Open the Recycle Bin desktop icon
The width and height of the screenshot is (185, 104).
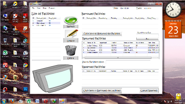pos(5,42)
